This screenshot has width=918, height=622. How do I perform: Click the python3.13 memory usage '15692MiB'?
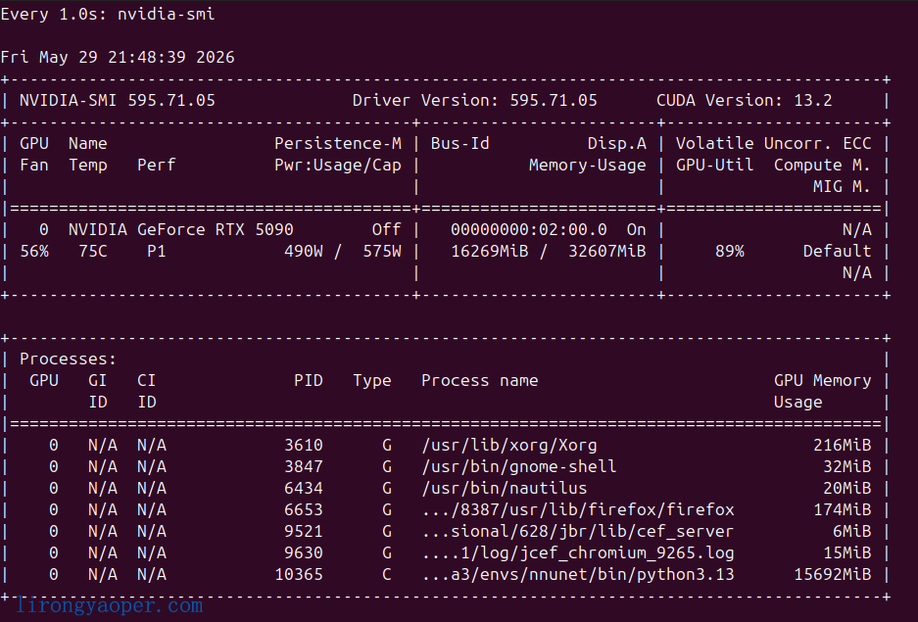(833, 575)
